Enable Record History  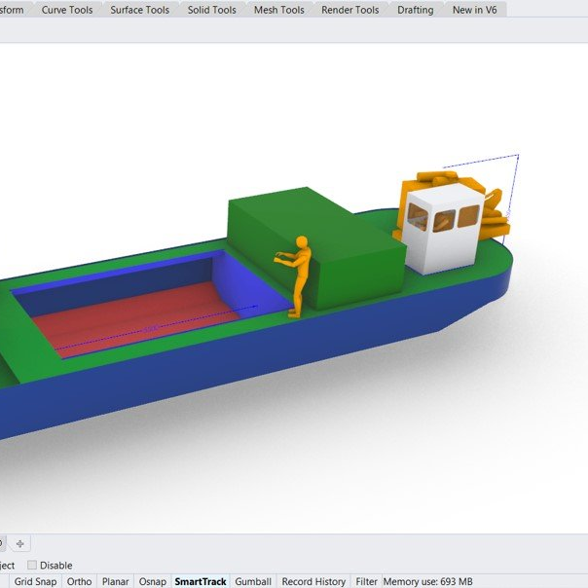click(313, 581)
